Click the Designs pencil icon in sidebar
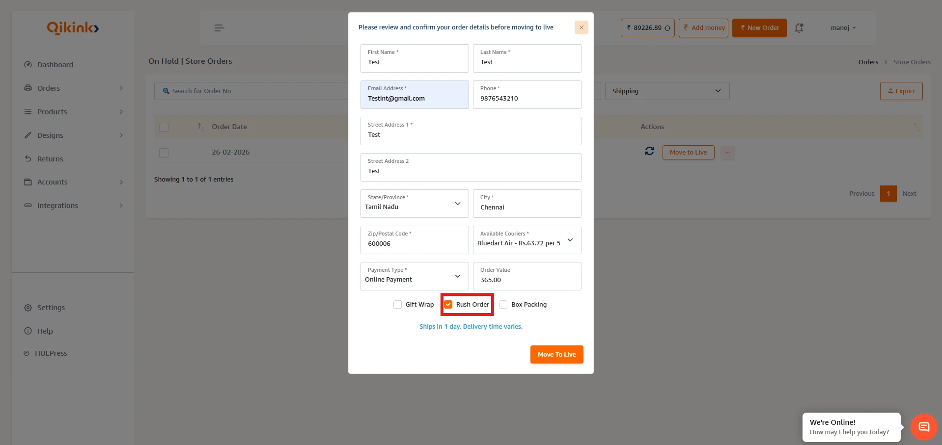 [28, 135]
